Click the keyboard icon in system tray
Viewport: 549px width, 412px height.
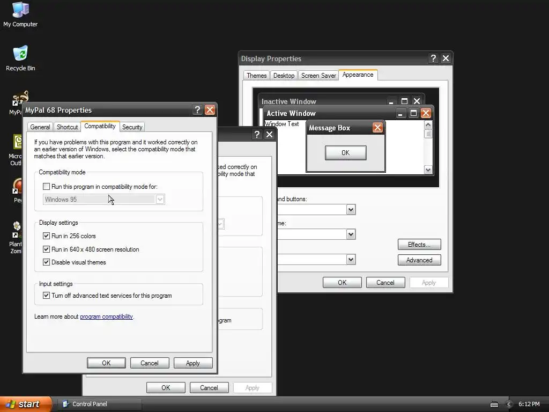coord(494,404)
